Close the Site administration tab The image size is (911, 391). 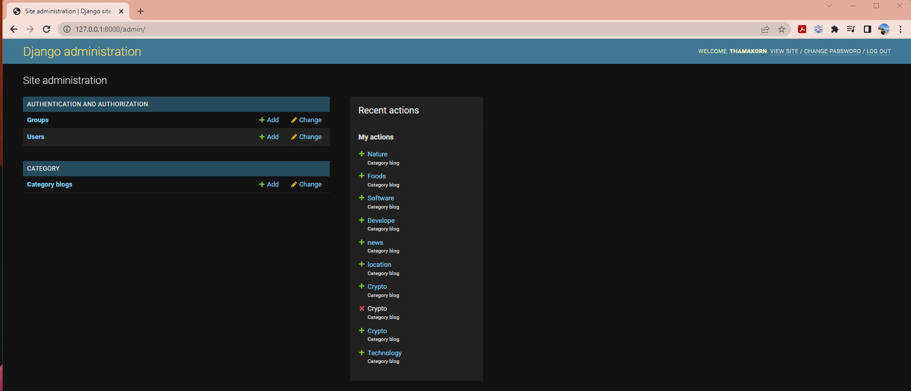[121, 11]
